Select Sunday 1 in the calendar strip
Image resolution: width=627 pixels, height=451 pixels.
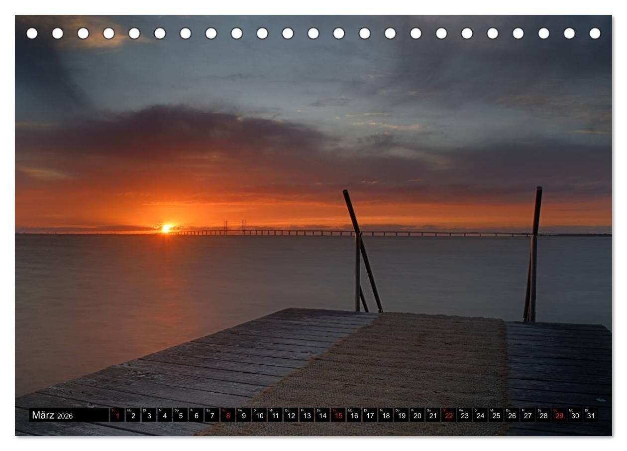117,415
